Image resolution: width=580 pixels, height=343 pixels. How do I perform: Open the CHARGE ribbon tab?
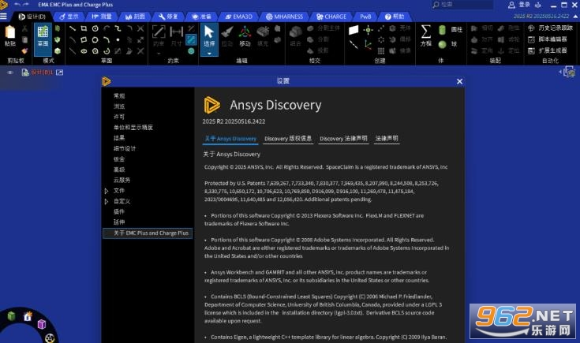pos(331,17)
